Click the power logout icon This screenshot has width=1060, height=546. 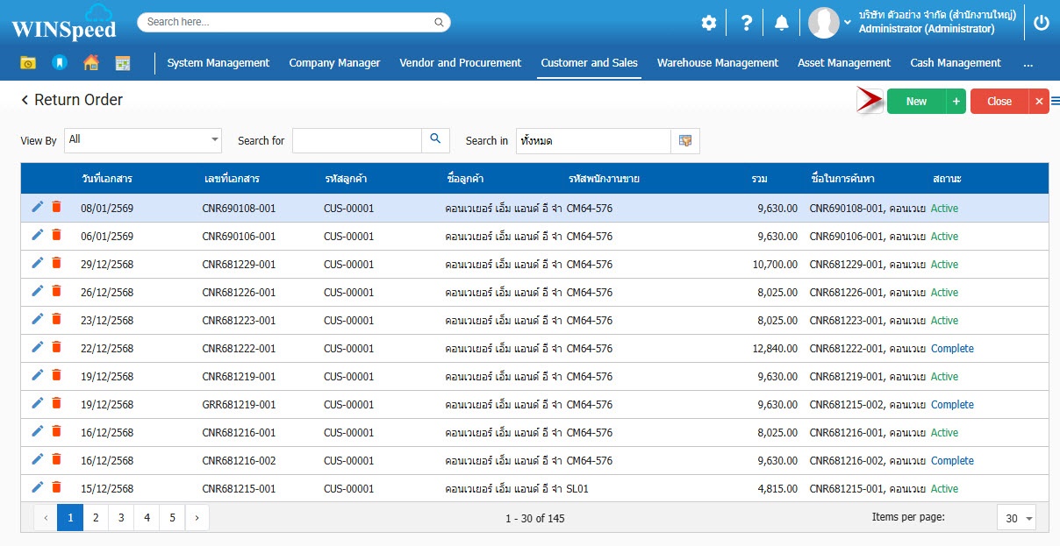tap(1041, 24)
